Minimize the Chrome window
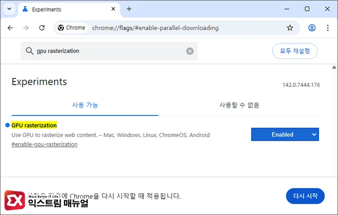Screen dimensions: 338x215 click(287, 9)
